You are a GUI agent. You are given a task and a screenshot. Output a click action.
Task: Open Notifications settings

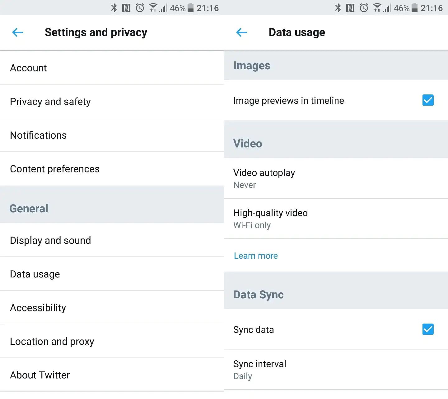pyautogui.click(x=112, y=135)
